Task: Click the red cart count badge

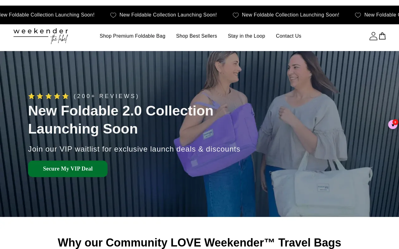Action: (x=395, y=122)
